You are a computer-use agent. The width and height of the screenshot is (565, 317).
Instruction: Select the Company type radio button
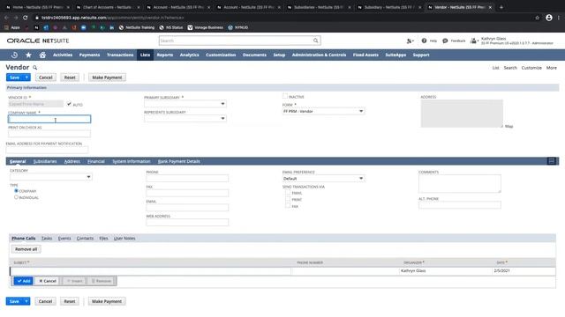(16, 191)
